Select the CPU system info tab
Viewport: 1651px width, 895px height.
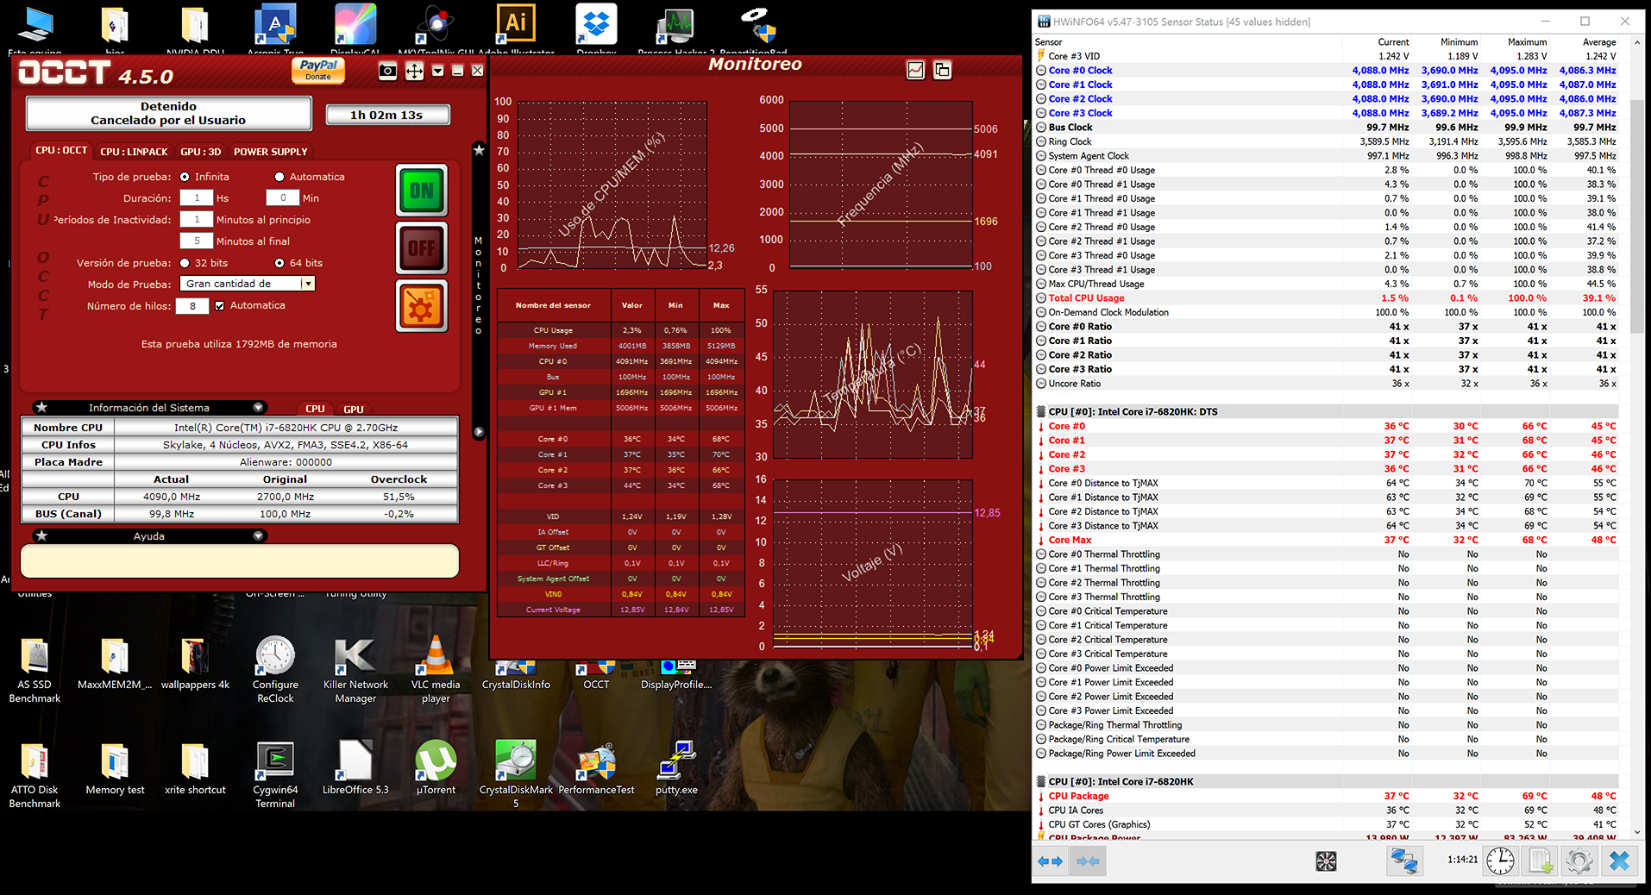click(x=316, y=409)
